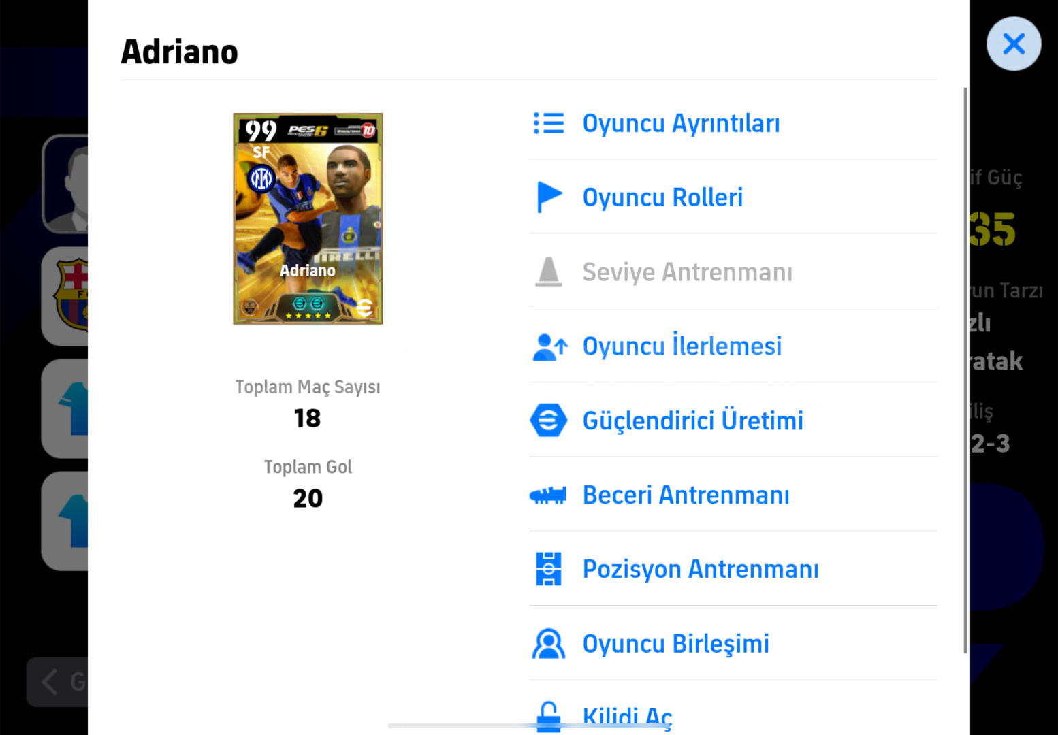Select the Adriano player card thumbnail

[x=308, y=218]
